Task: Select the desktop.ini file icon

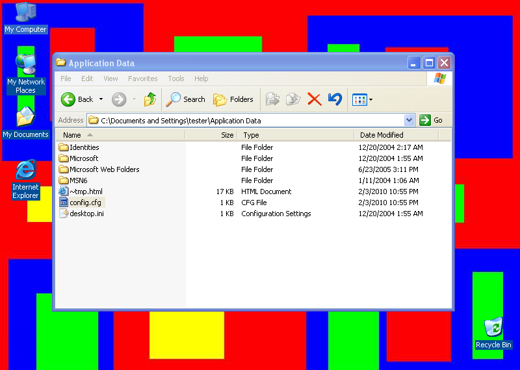Action: (63, 213)
